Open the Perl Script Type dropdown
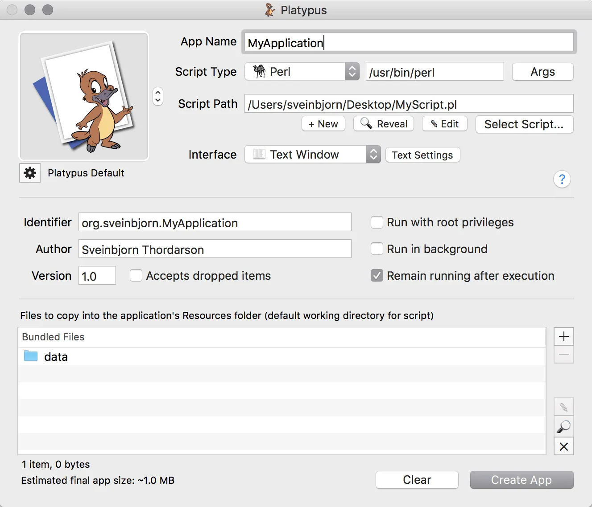 (x=302, y=72)
